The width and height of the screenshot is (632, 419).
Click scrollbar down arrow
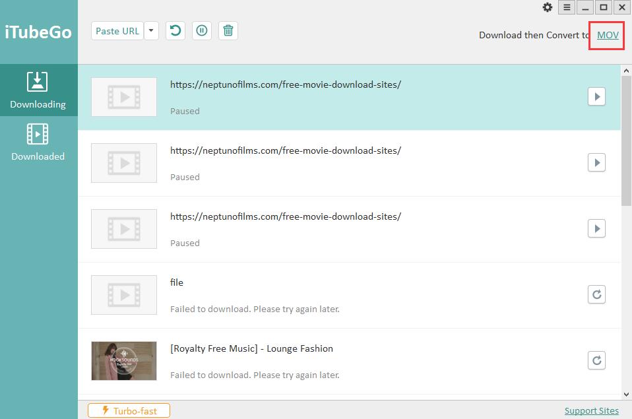tap(626, 395)
